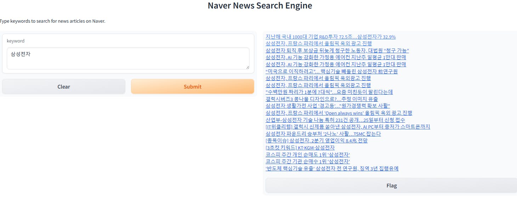
Task: Open [3초컷 키워드] KT·KGM·삼성전자 link
Action: pos(300,148)
